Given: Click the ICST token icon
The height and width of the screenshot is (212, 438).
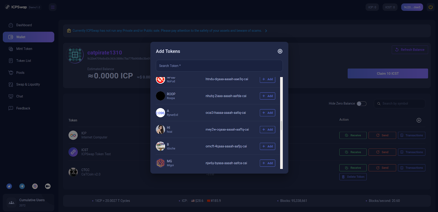Looking at the screenshot, I should pos(73,152).
